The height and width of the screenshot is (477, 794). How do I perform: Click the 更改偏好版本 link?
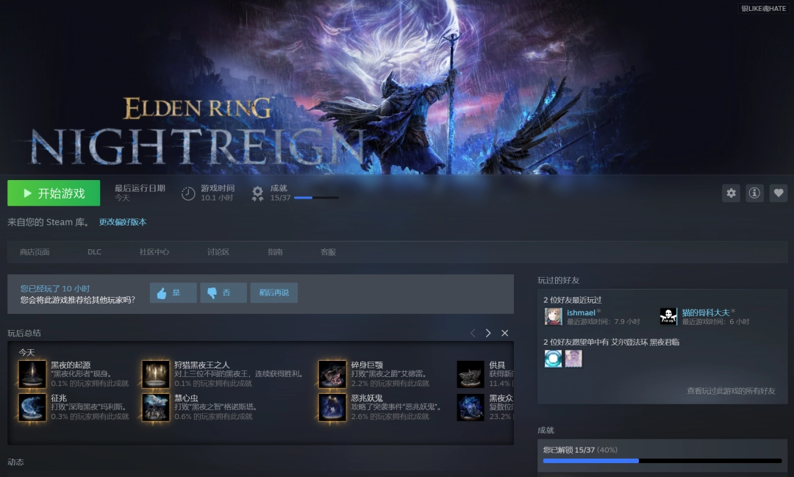(x=123, y=222)
